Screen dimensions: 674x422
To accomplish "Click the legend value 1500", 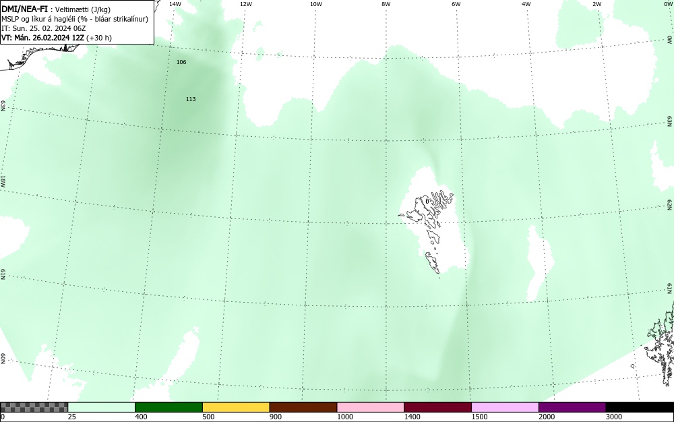I will pos(479,417).
